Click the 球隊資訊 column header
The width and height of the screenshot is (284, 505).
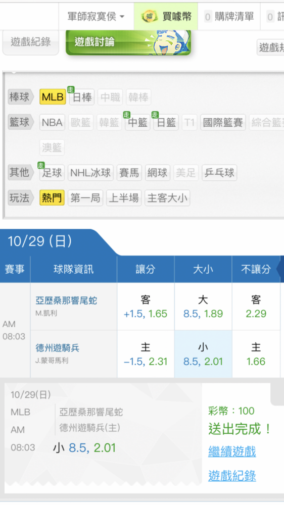pyautogui.click(x=73, y=269)
